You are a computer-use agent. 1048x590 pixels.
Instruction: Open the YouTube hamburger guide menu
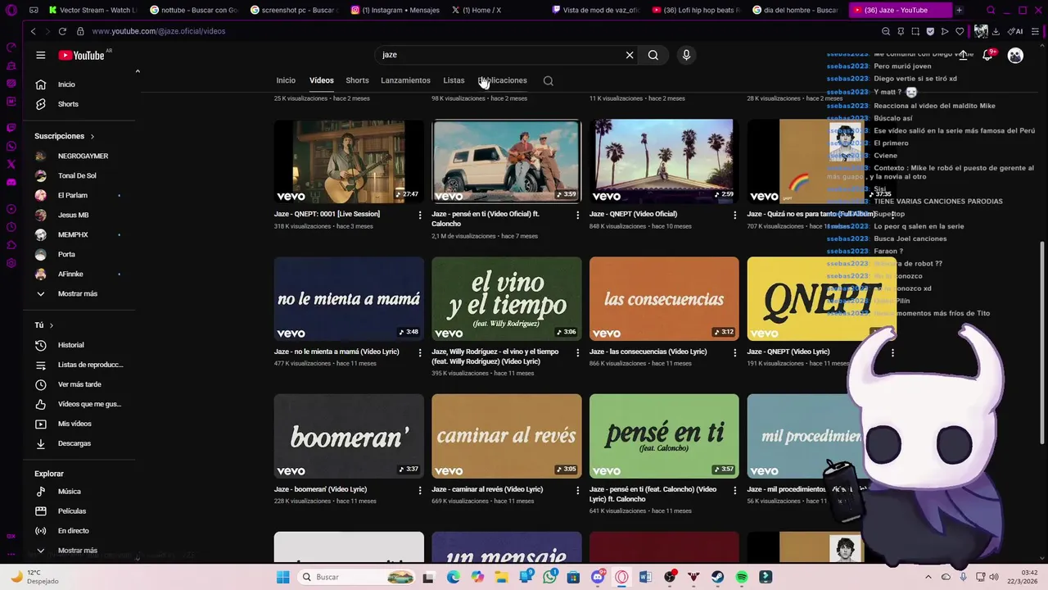(x=40, y=55)
